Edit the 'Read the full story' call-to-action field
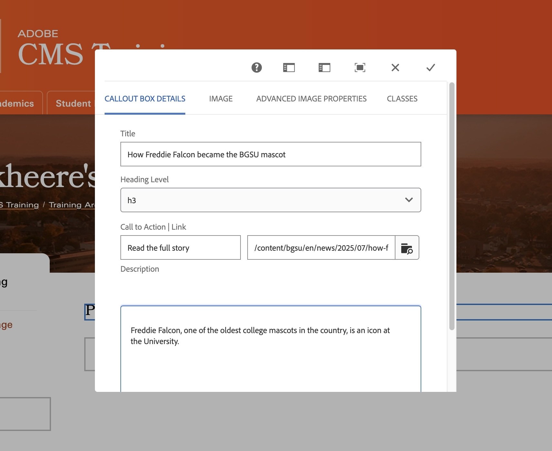552x451 pixels. [x=180, y=247]
